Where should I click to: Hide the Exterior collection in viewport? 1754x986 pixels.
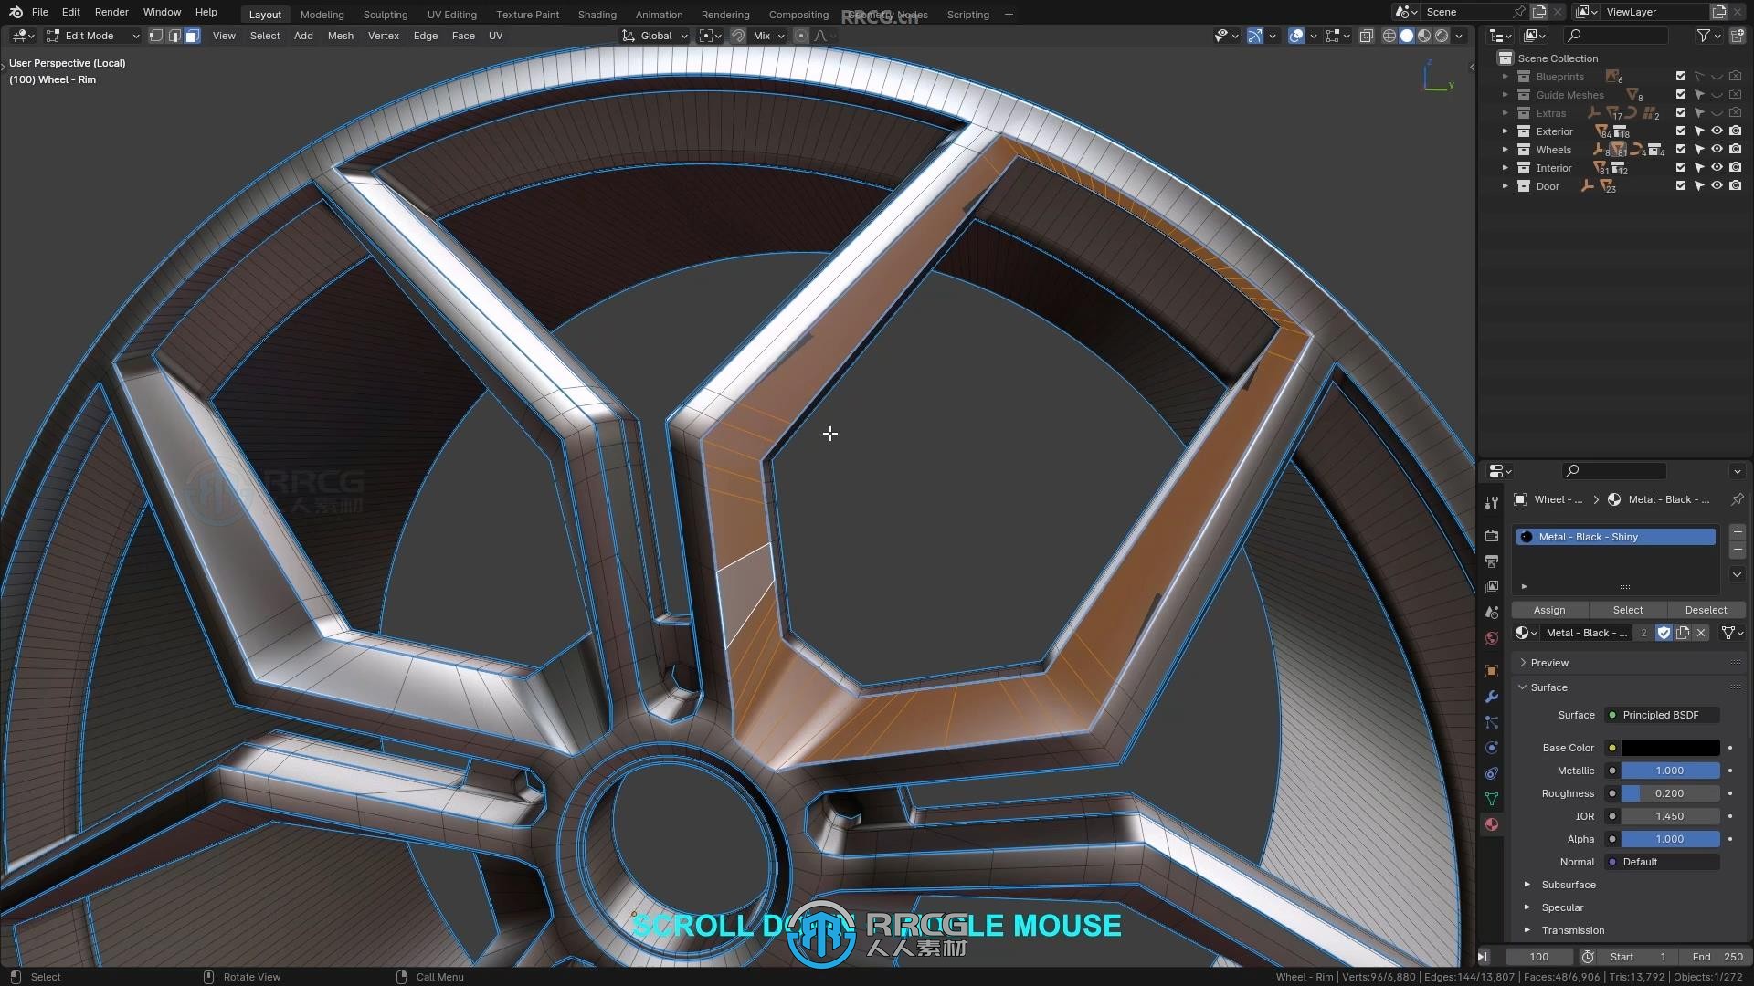click(x=1717, y=131)
